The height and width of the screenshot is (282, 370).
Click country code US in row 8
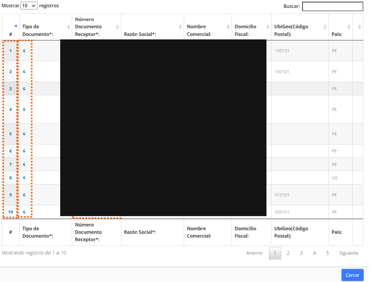click(x=335, y=178)
